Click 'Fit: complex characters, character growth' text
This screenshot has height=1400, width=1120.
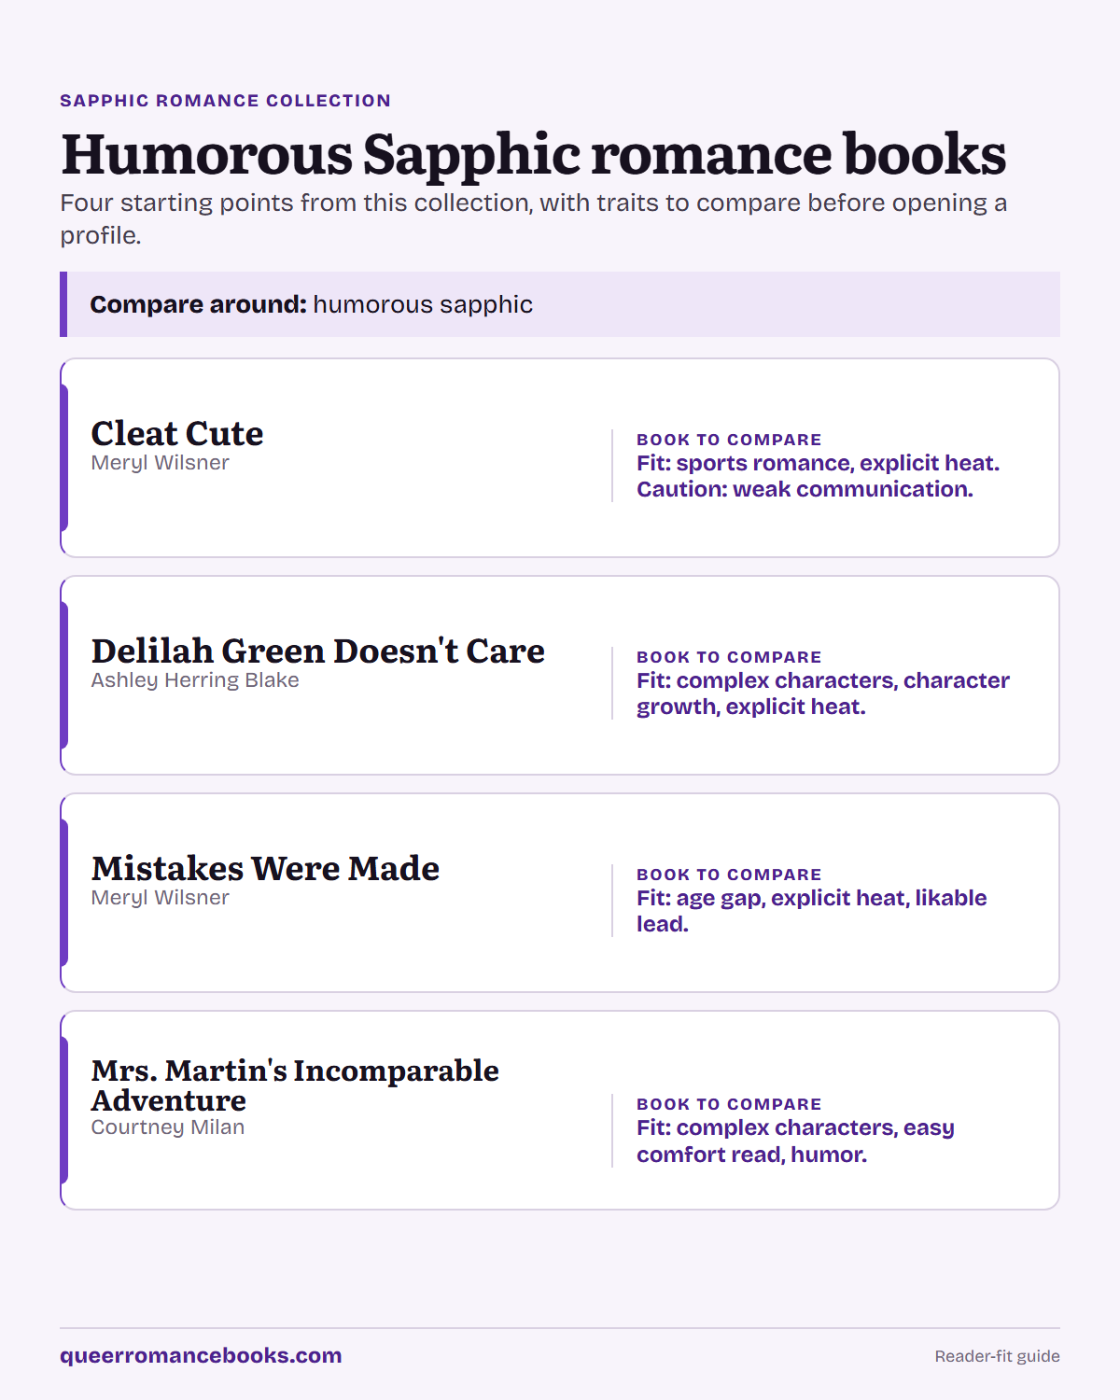point(822,693)
